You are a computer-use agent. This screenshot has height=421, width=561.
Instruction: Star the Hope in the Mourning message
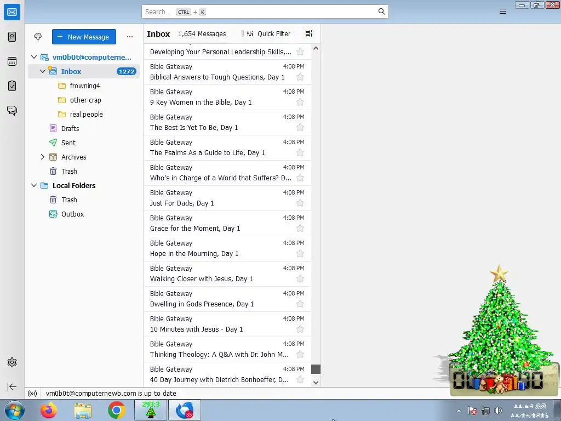pyautogui.click(x=300, y=253)
